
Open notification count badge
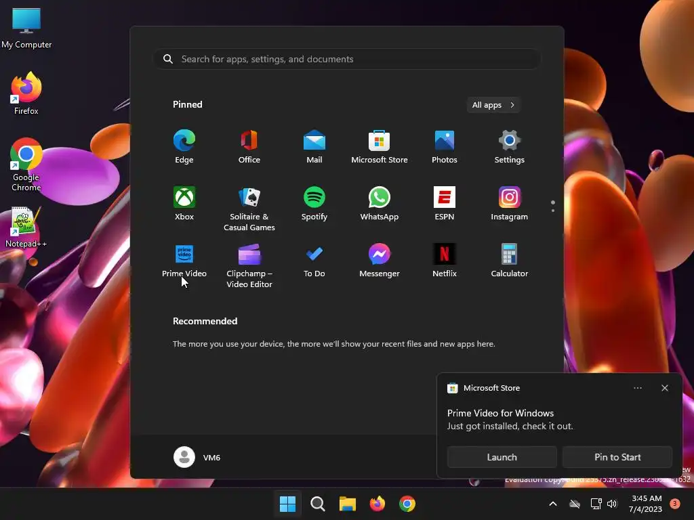click(x=675, y=503)
